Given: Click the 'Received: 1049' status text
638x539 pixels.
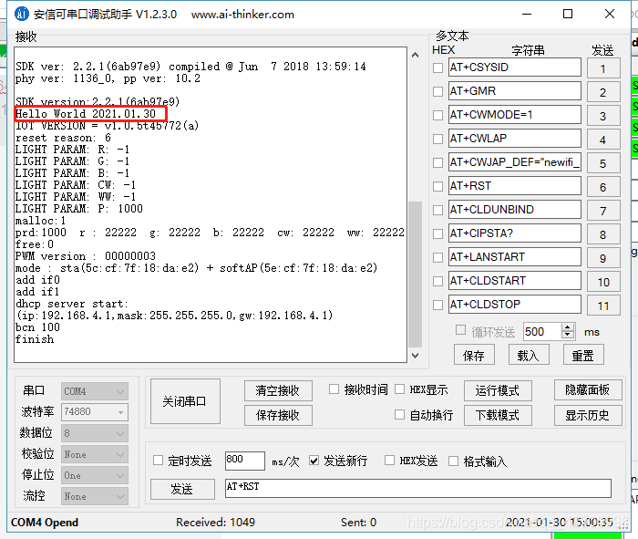Looking at the screenshot, I should [x=215, y=523].
